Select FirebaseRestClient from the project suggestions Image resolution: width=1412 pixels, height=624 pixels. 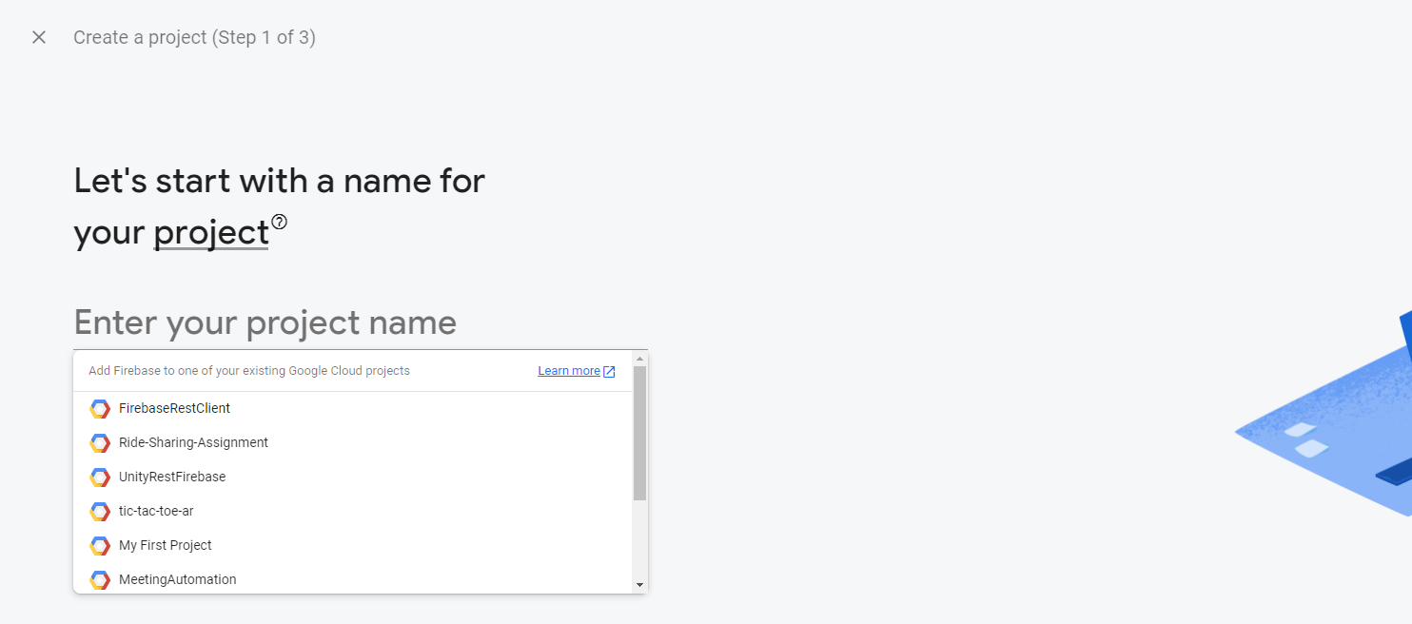coord(175,408)
